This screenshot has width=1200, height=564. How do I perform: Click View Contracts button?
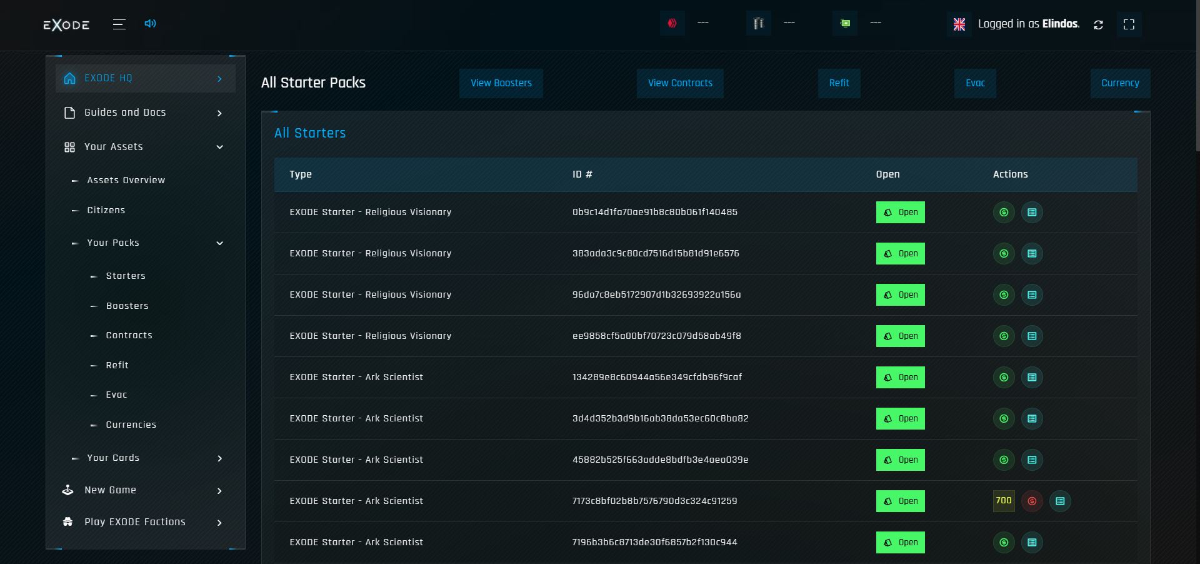(680, 83)
